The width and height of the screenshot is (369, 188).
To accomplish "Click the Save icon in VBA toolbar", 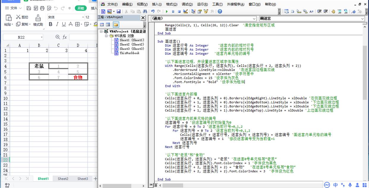I will click(119, 11).
